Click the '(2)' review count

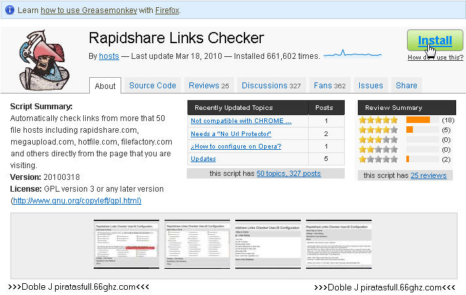[446, 159]
